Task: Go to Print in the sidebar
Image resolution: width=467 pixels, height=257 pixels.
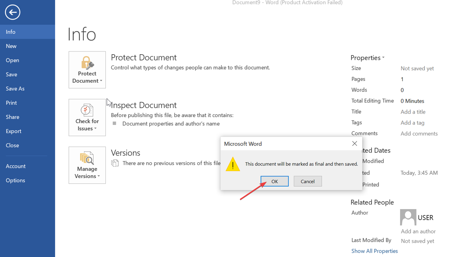Action: pos(11,103)
